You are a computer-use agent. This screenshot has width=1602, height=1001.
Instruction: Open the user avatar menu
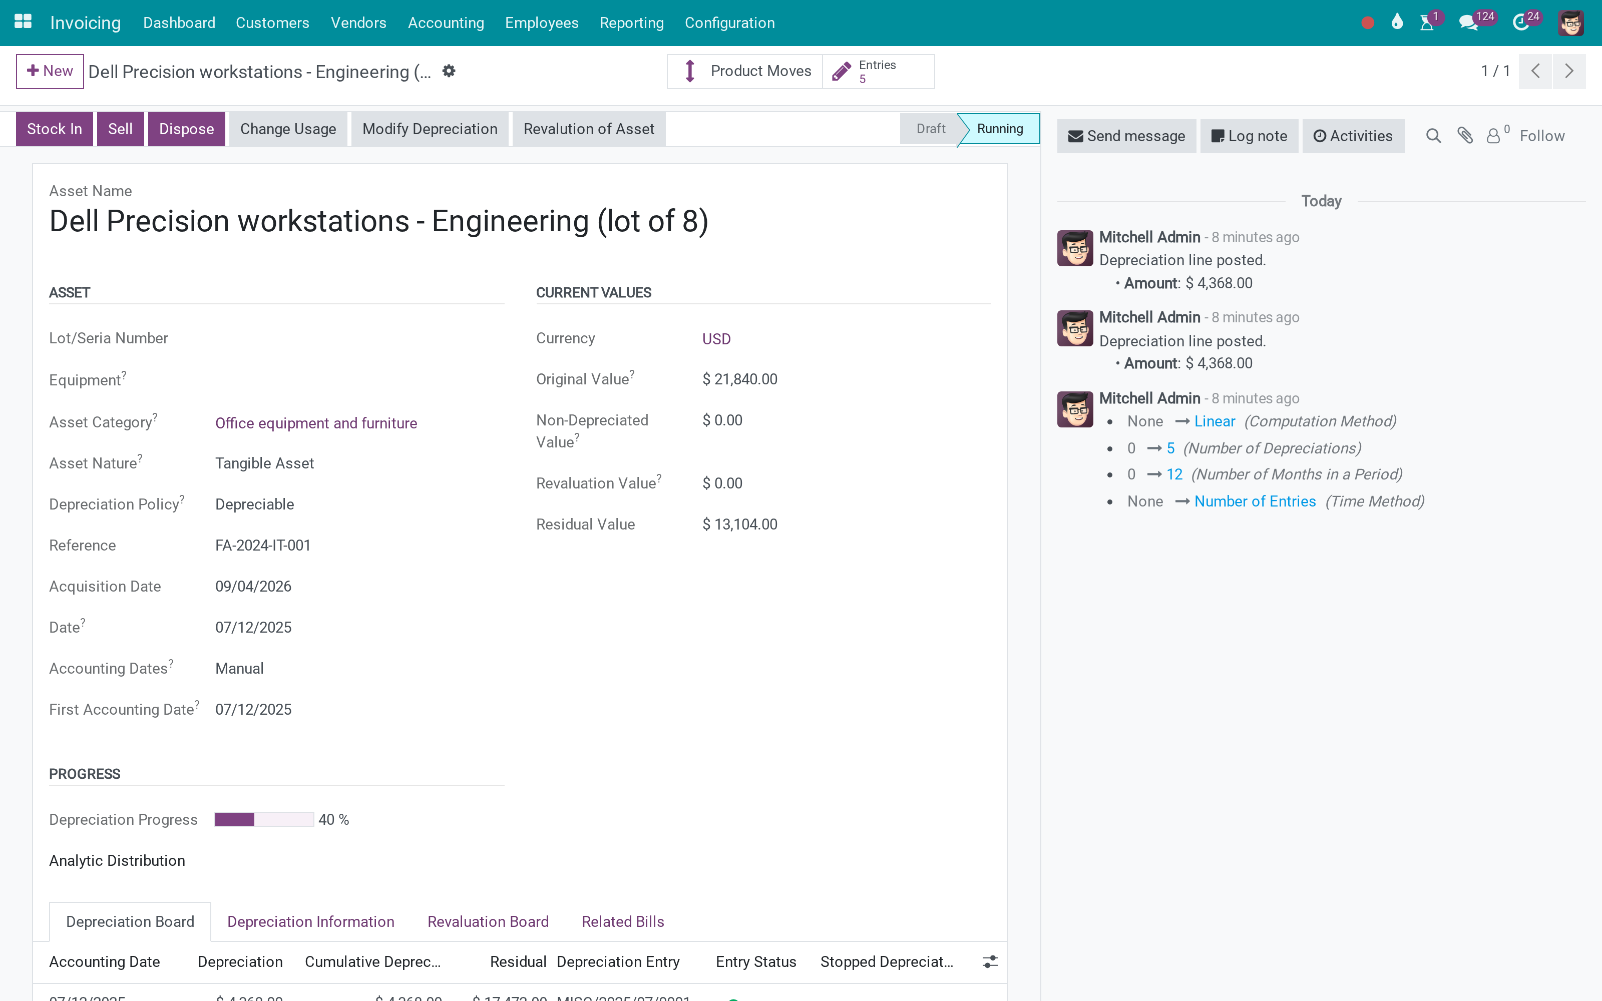click(1570, 23)
